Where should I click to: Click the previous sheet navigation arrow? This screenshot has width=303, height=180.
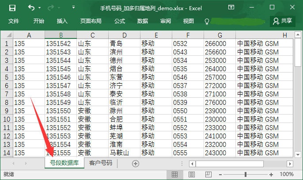pos(13,164)
